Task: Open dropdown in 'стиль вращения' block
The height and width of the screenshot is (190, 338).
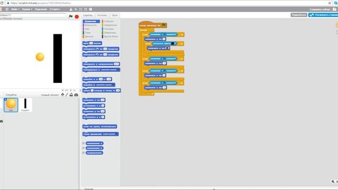Action: pos(117,134)
